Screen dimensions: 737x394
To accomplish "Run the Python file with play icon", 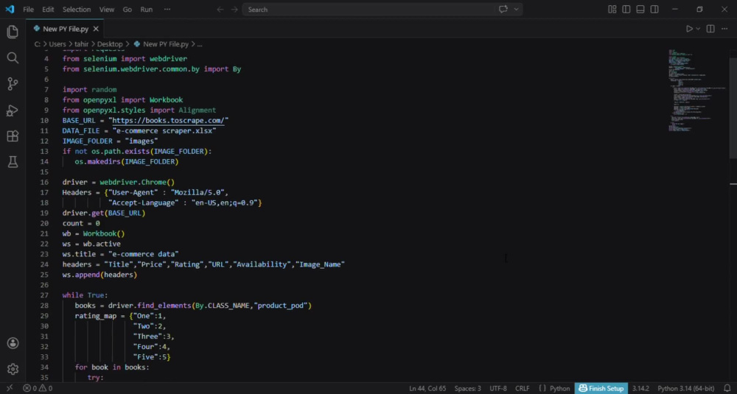I will click(x=689, y=29).
